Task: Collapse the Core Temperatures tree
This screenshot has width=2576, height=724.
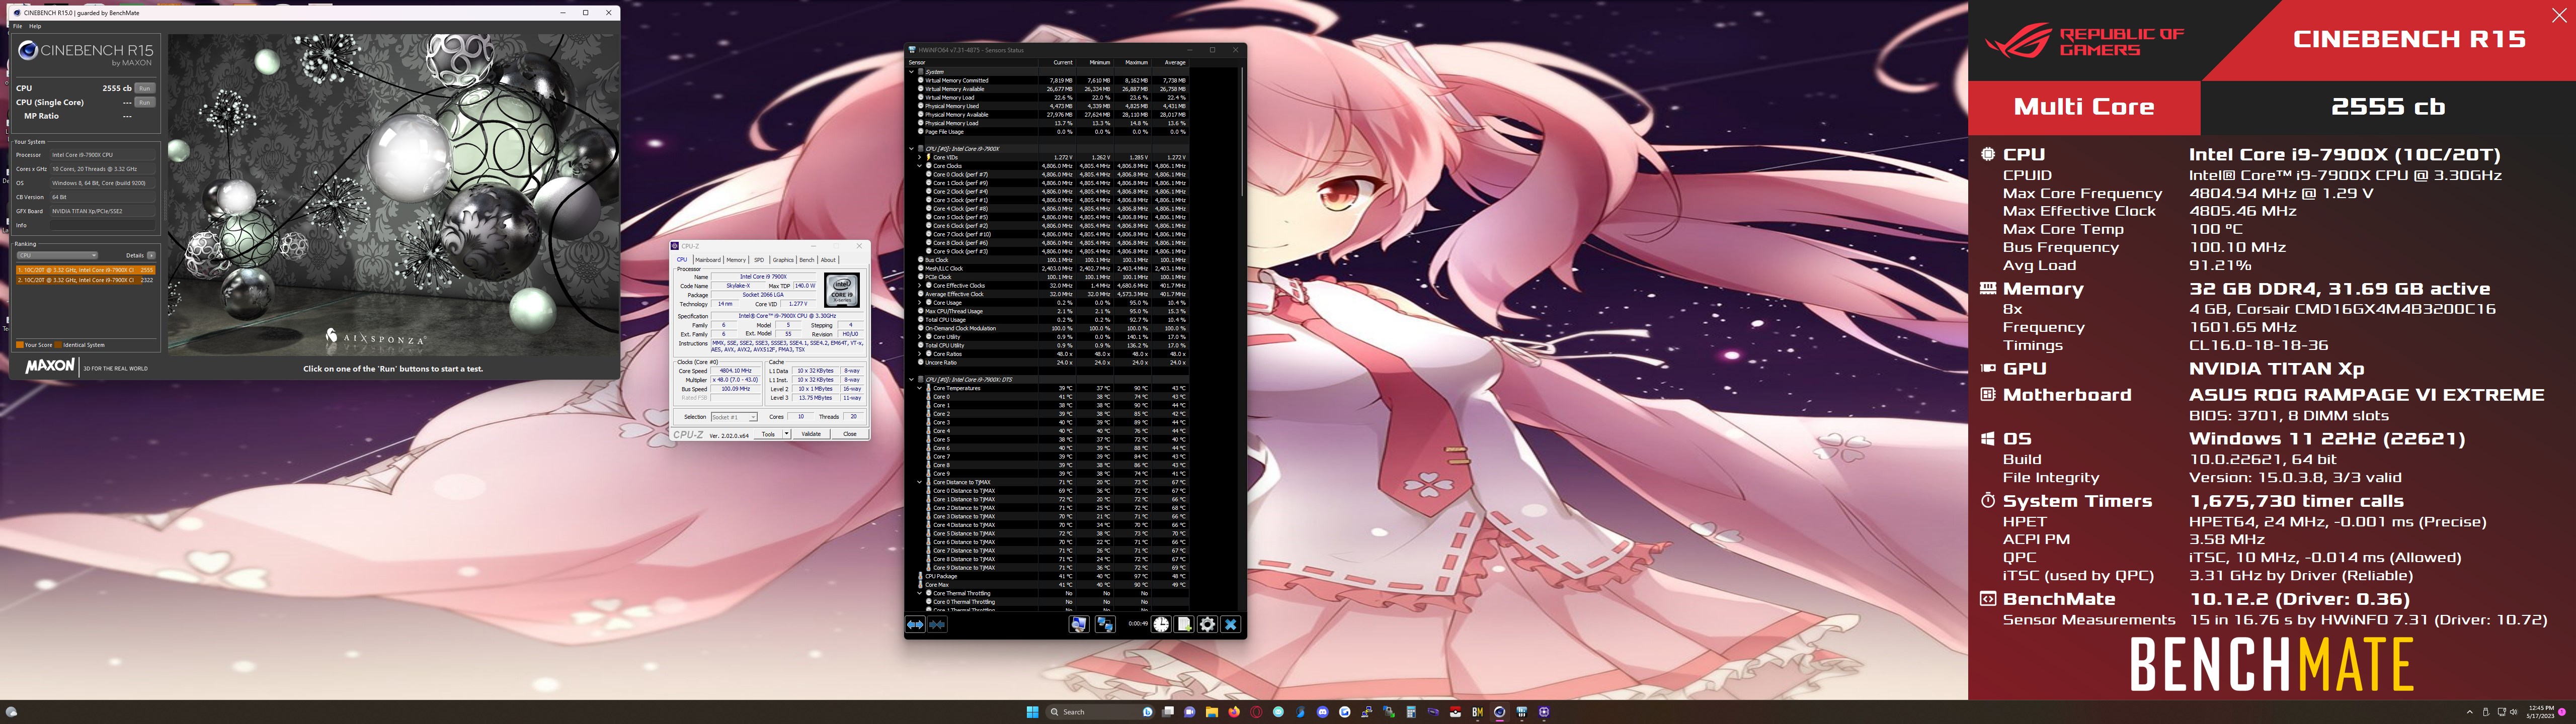Action: [x=920, y=388]
